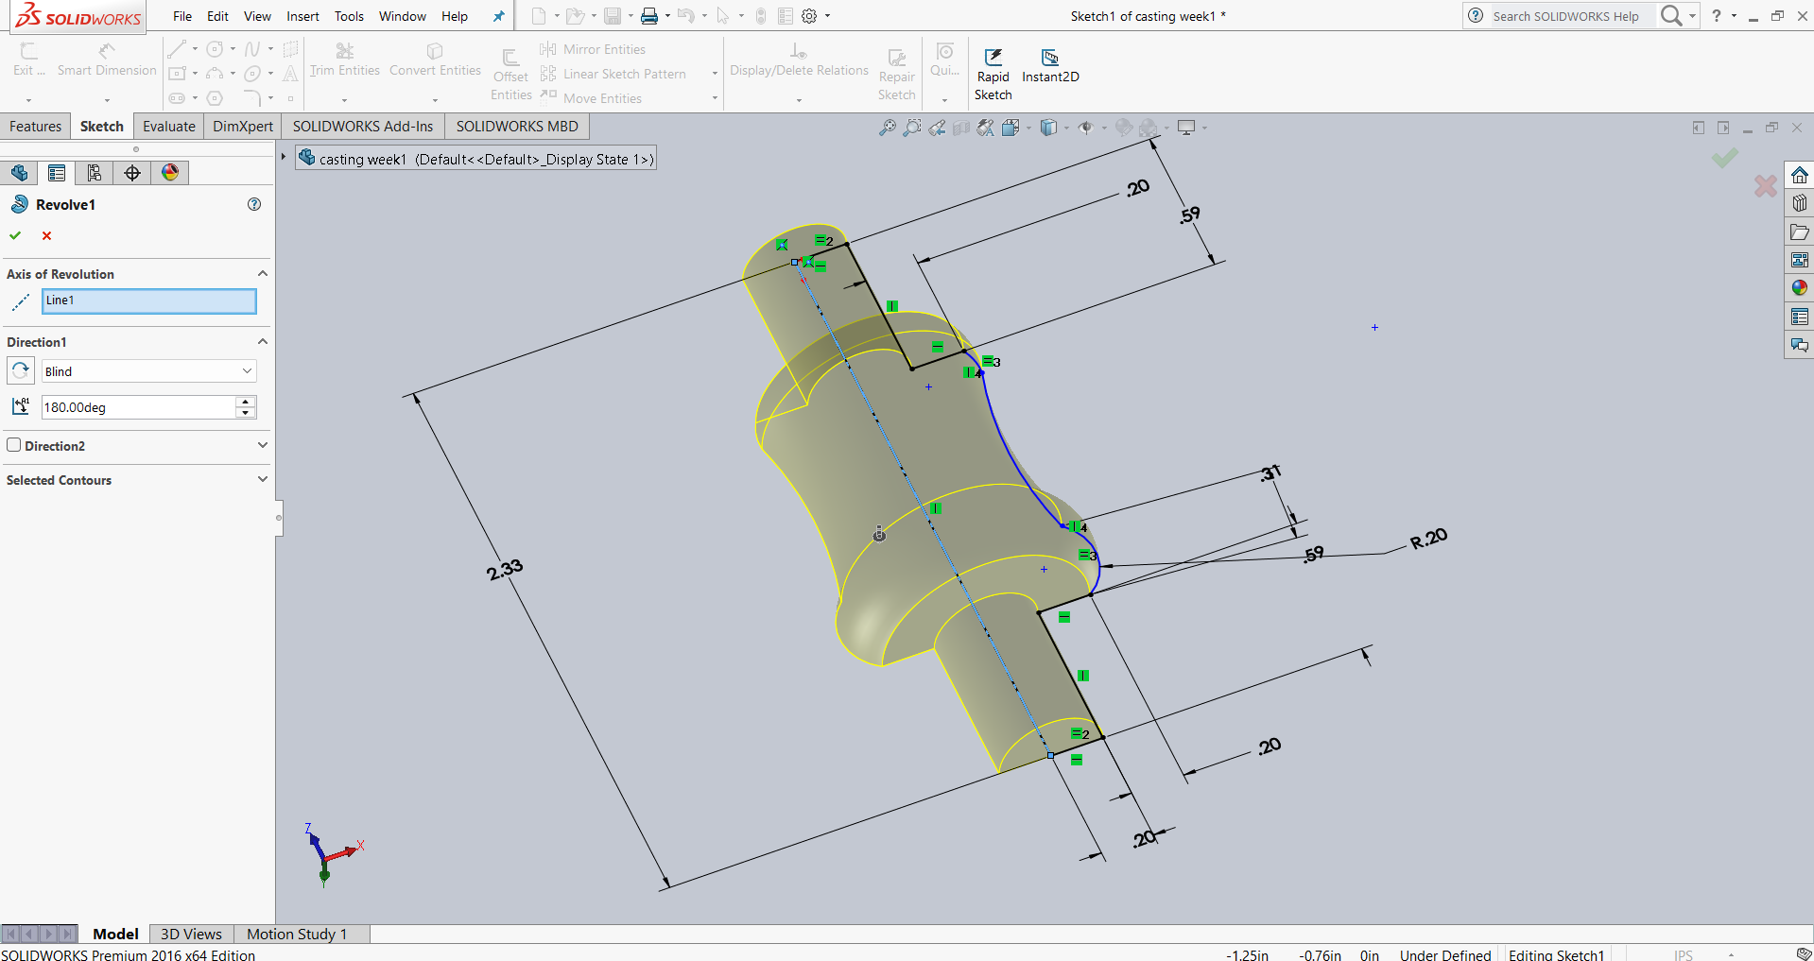
Task: Open Design Library icon in task pane
Action: click(1800, 203)
